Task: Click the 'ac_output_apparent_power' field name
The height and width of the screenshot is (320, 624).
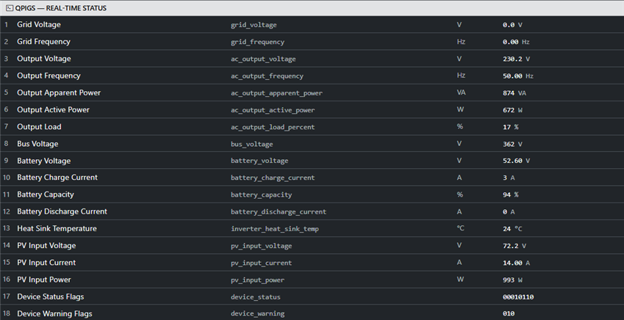Action: tap(276, 93)
